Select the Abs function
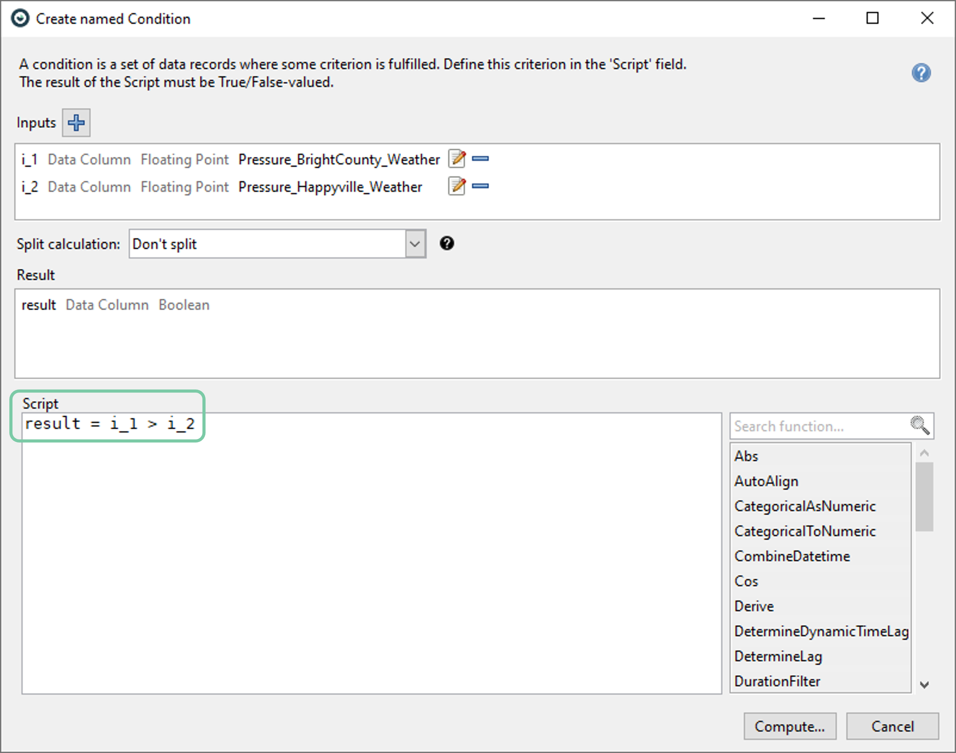 click(746, 456)
